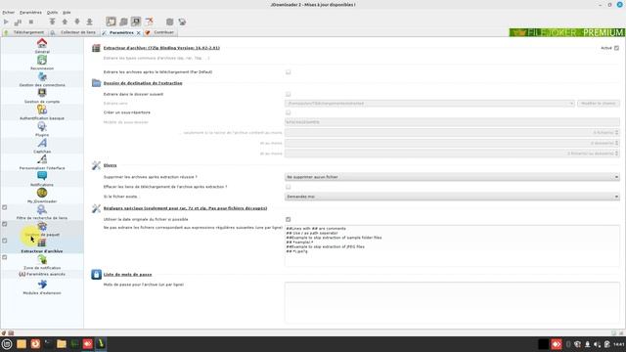Move selection to bottom with toolbar arrow
Viewport: 626px width, 352px height.
point(89,22)
